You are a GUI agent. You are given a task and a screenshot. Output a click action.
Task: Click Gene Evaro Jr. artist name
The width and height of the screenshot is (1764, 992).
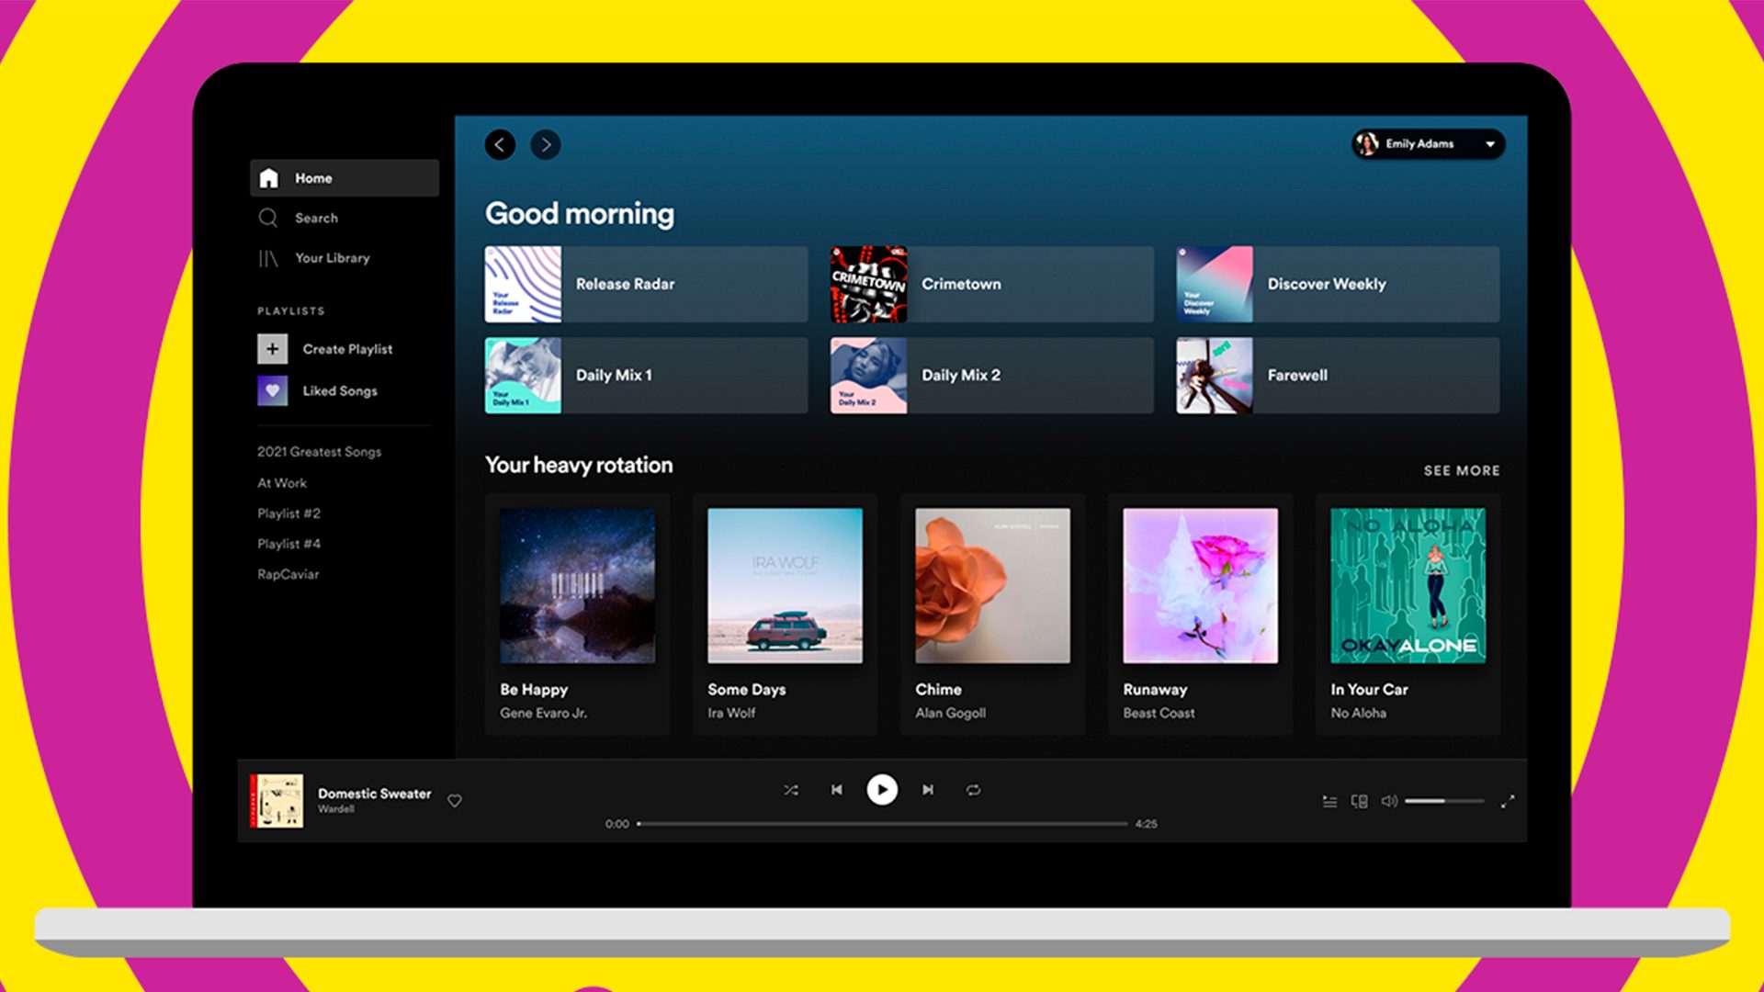point(543,713)
